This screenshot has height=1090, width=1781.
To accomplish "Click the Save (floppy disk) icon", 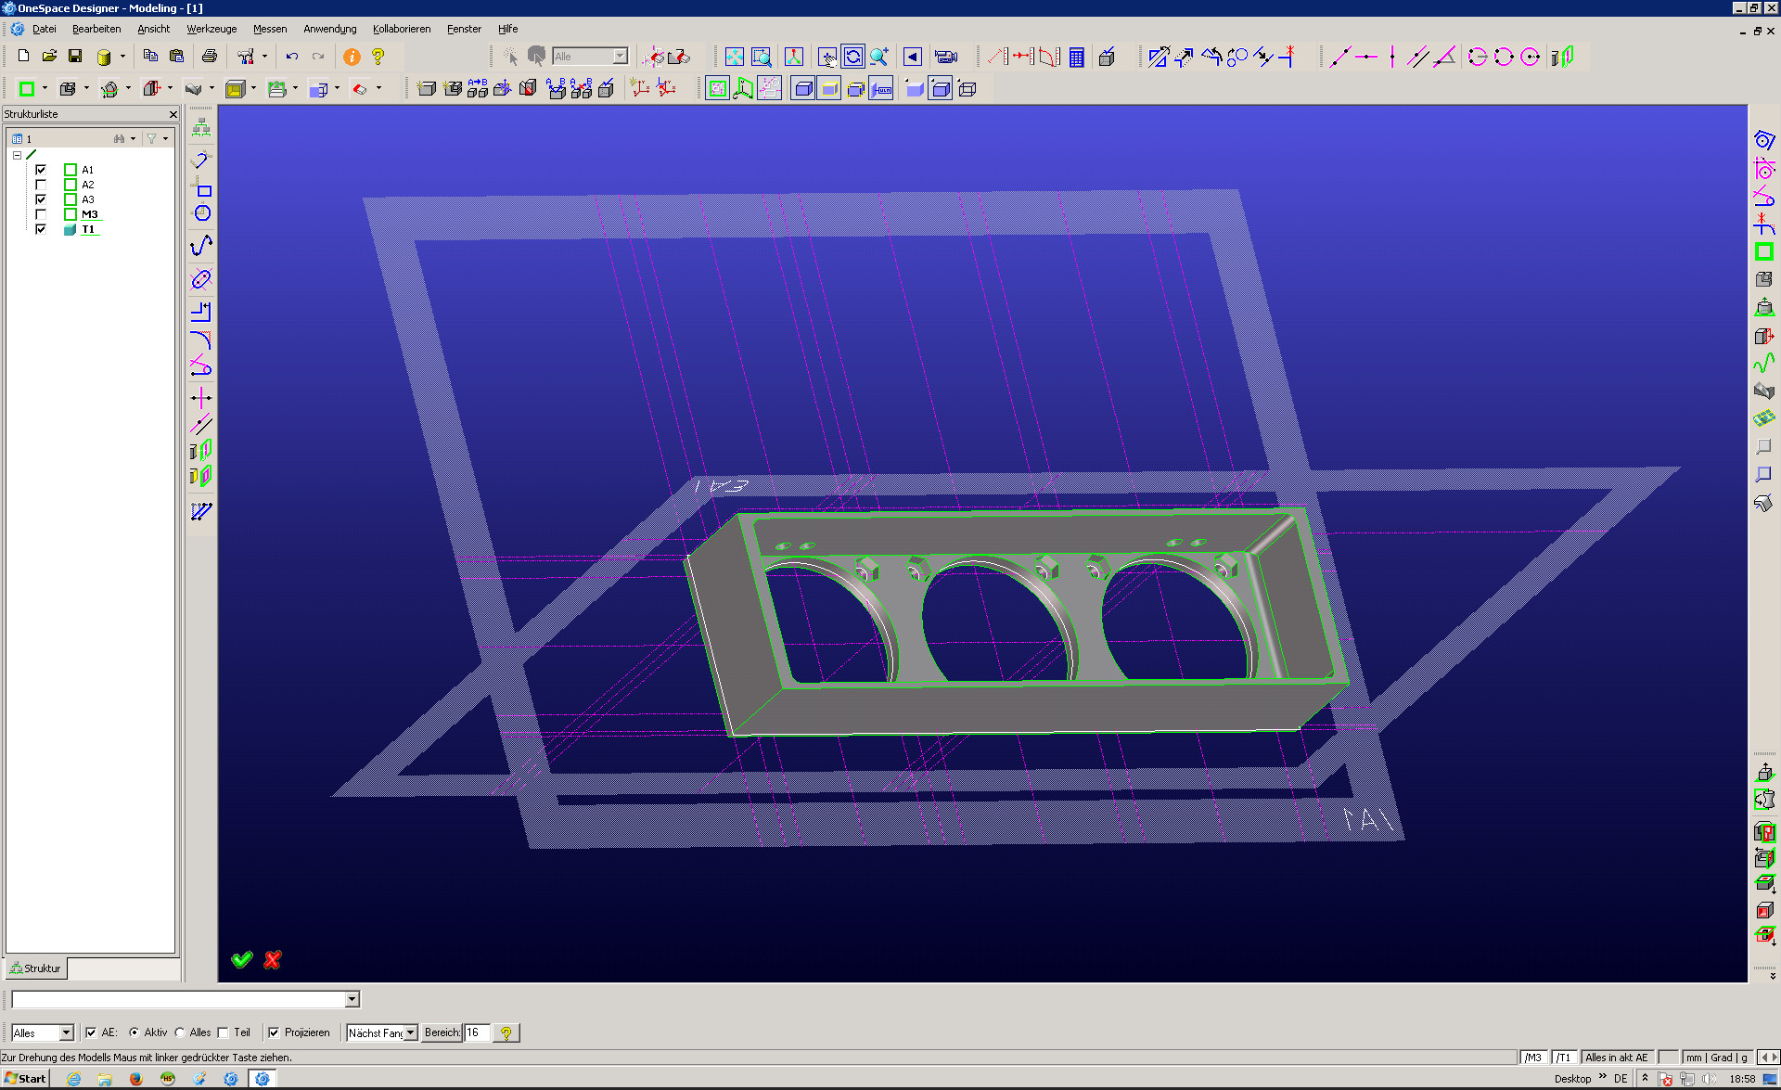I will pyautogui.click(x=75, y=57).
